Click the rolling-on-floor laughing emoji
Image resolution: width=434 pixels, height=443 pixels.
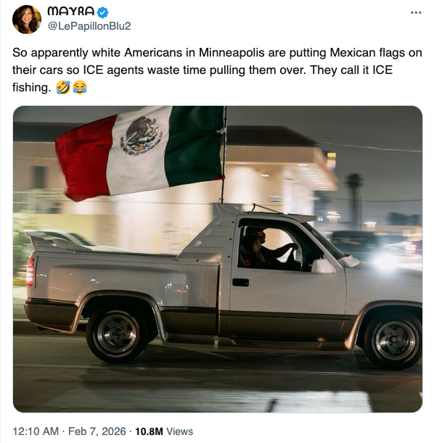(x=63, y=87)
